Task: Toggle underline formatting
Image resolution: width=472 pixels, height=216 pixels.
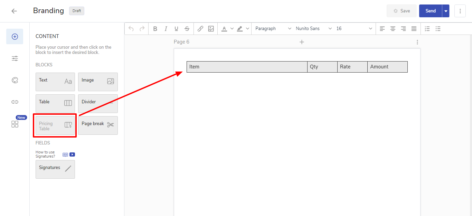Action: point(176,29)
